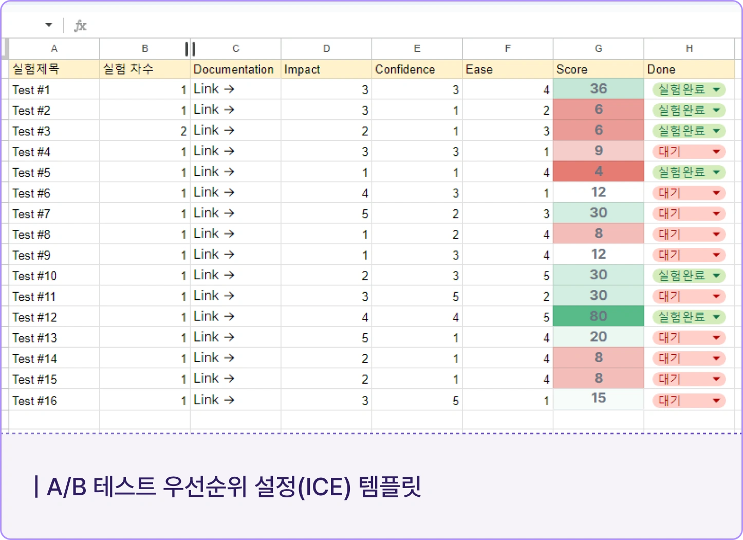Click the Ease header cell
Screen dimensions: 743x540
tap(508, 69)
